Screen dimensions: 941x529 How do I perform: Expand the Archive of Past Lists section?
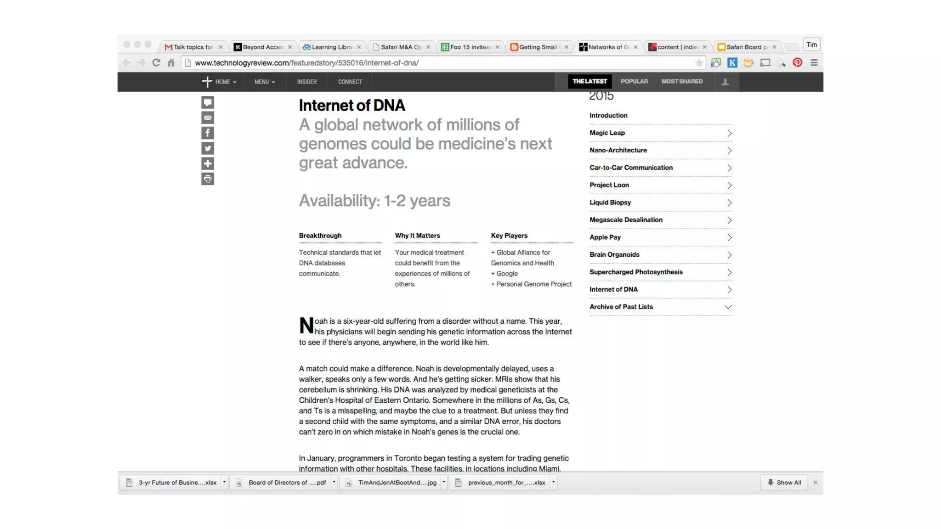[660, 307]
